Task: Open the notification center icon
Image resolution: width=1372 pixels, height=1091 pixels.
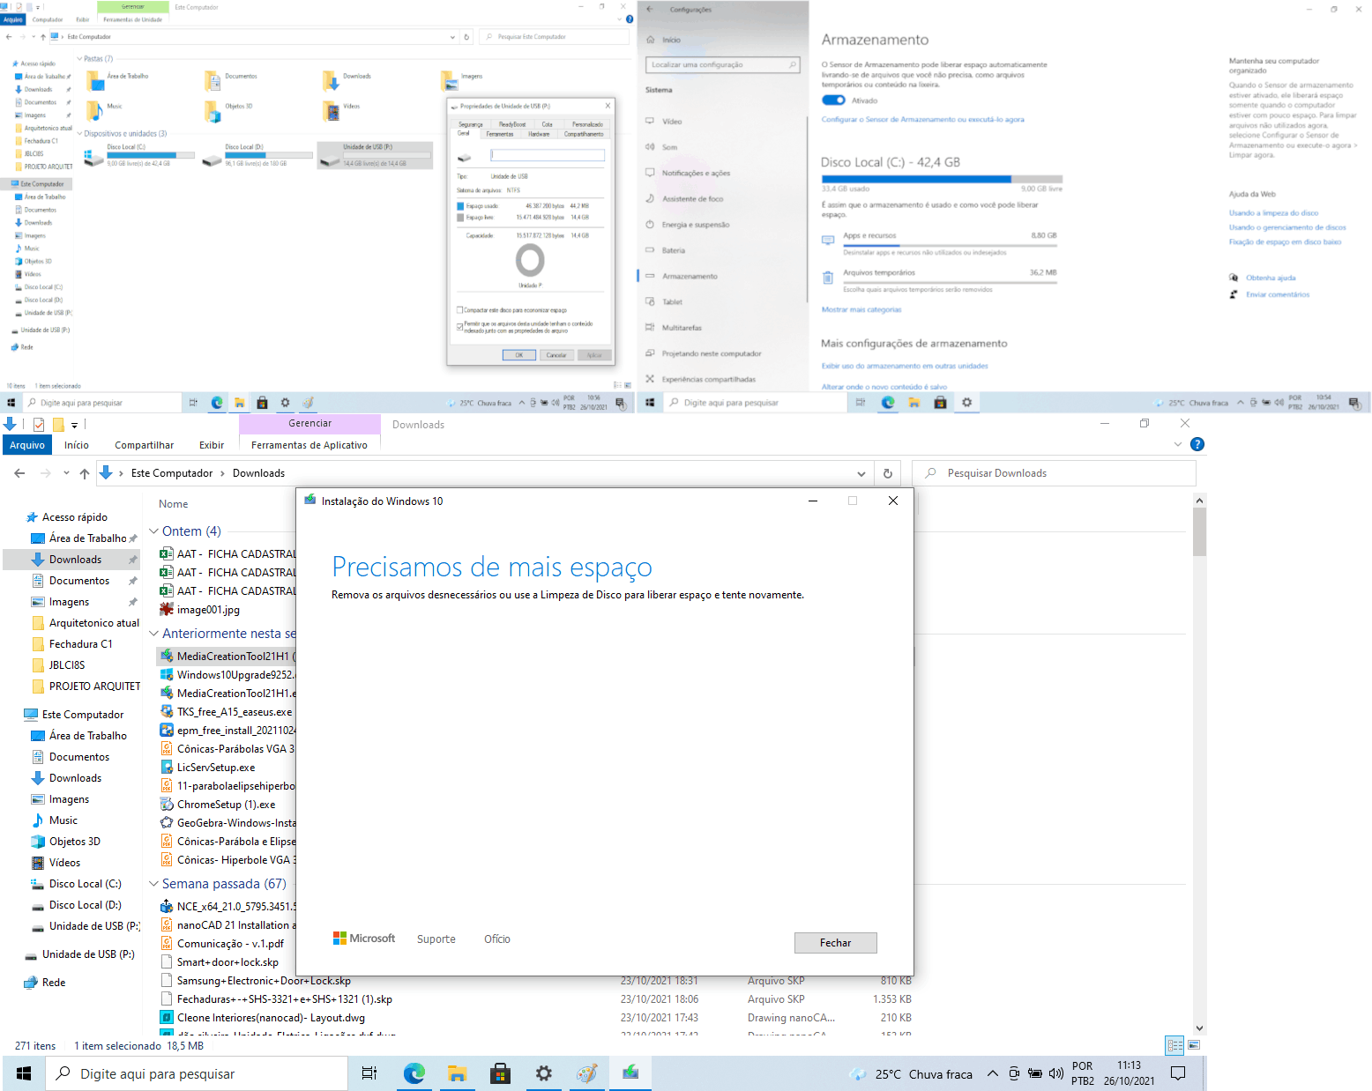Action: pyautogui.click(x=1178, y=1073)
